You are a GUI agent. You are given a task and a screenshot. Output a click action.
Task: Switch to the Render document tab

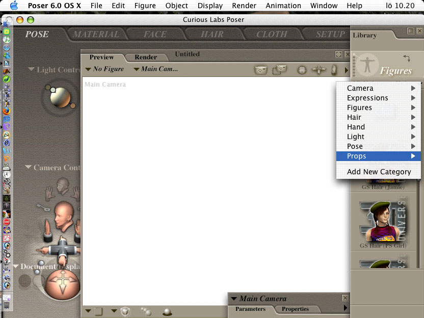click(146, 57)
